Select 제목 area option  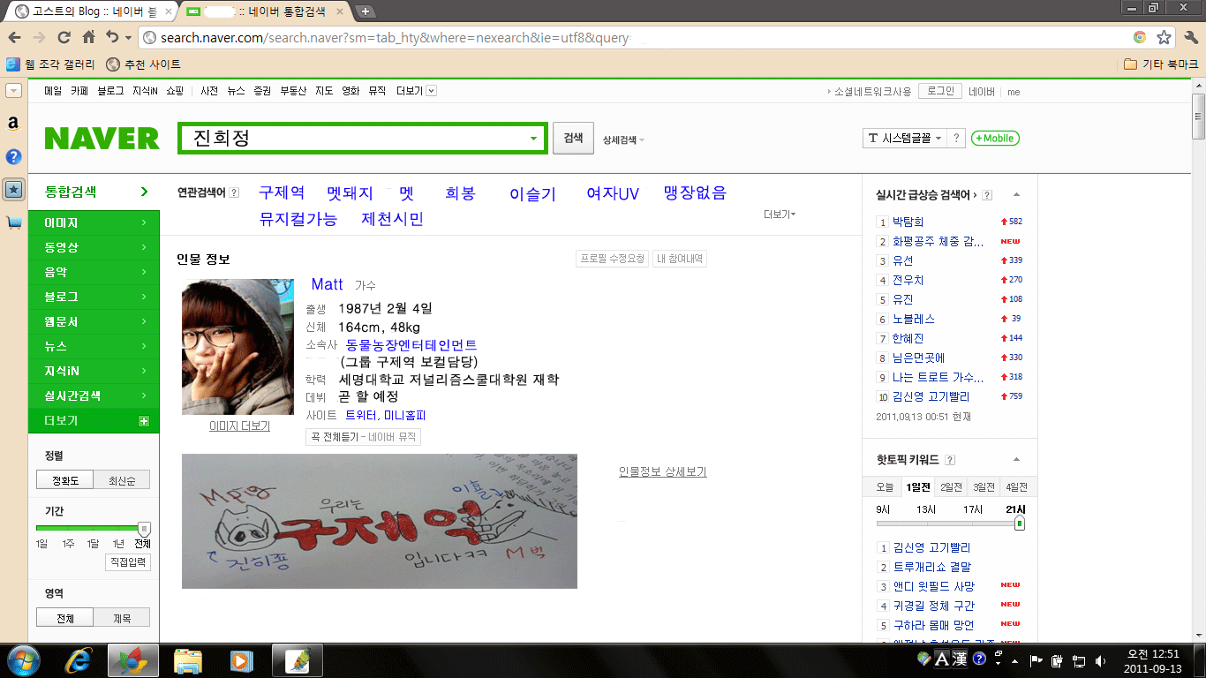click(x=121, y=618)
